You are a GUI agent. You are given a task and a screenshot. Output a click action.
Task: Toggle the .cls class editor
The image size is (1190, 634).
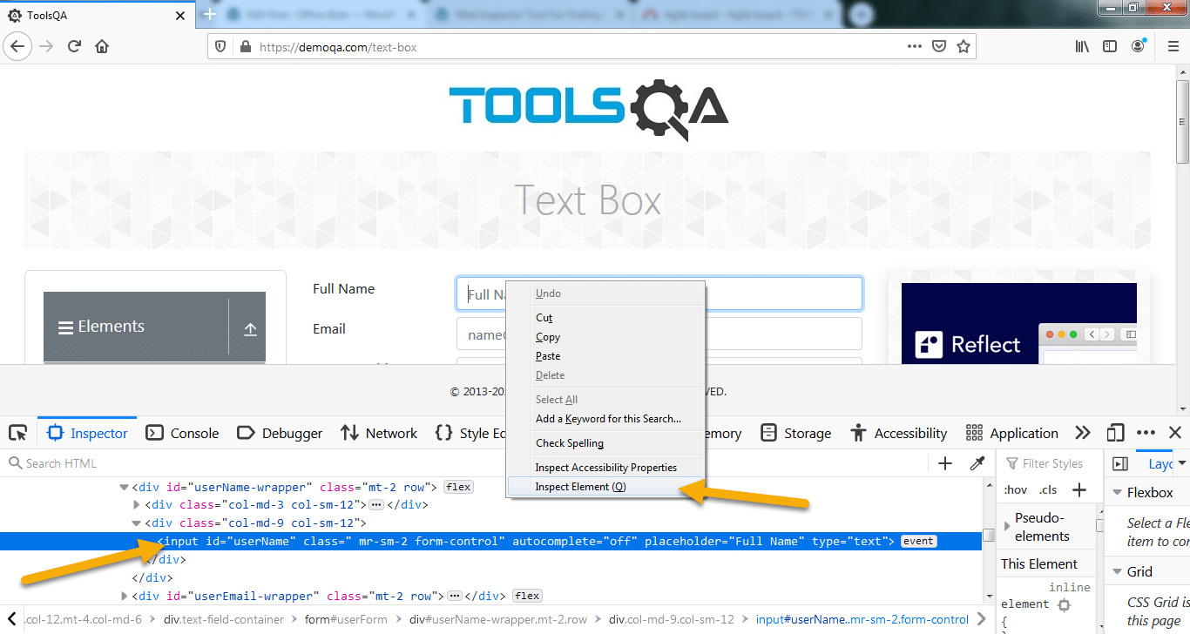(x=1048, y=489)
